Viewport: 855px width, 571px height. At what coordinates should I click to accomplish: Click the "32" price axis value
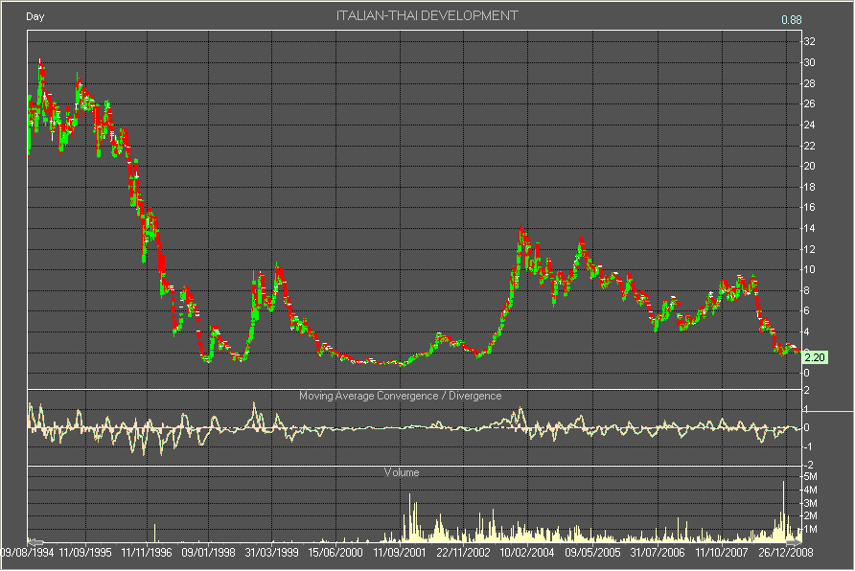(x=810, y=42)
